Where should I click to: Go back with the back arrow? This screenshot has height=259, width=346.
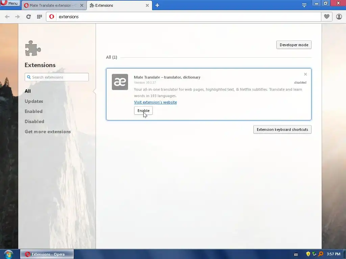click(x=7, y=17)
